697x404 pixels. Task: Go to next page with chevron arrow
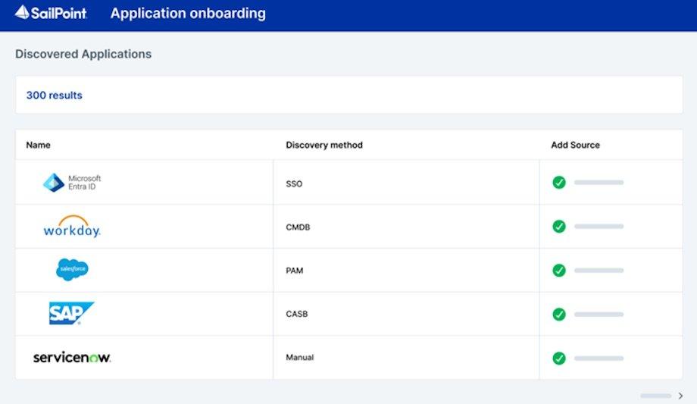(680, 396)
